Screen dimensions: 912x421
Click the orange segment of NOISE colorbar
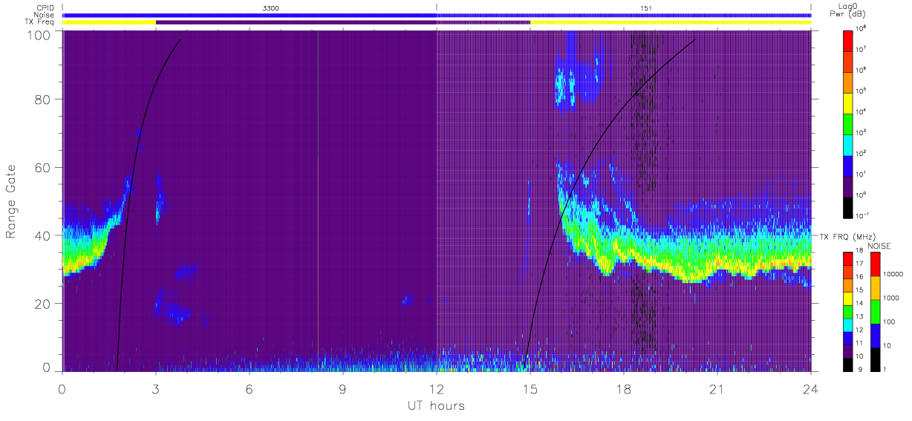876,287
